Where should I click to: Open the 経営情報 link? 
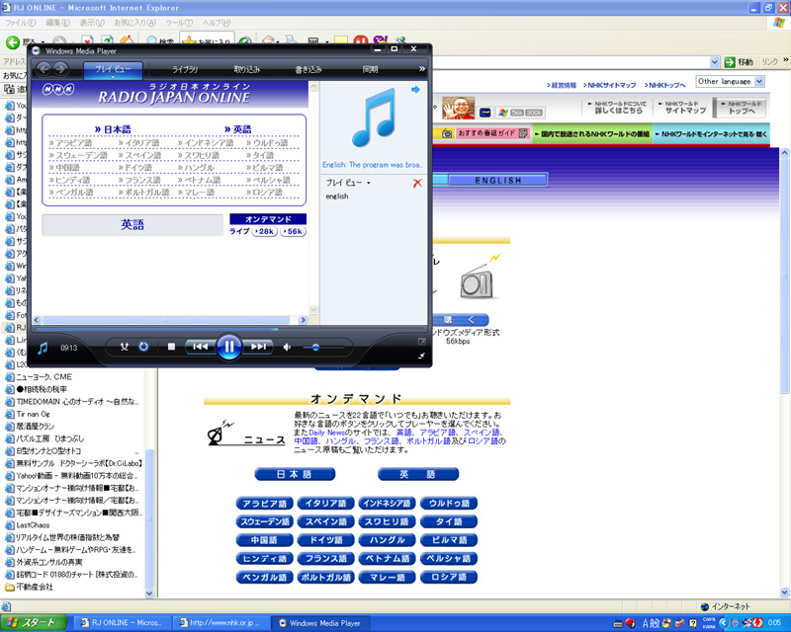(x=562, y=85)
